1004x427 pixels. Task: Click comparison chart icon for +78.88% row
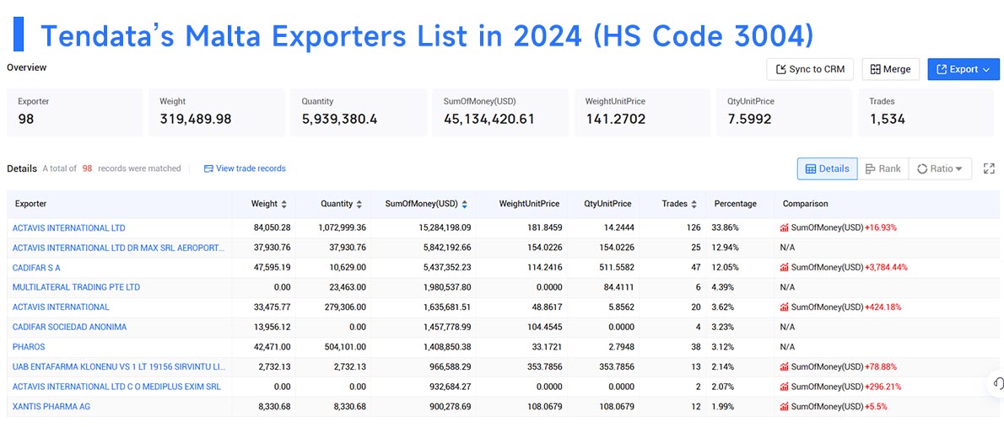785,367
